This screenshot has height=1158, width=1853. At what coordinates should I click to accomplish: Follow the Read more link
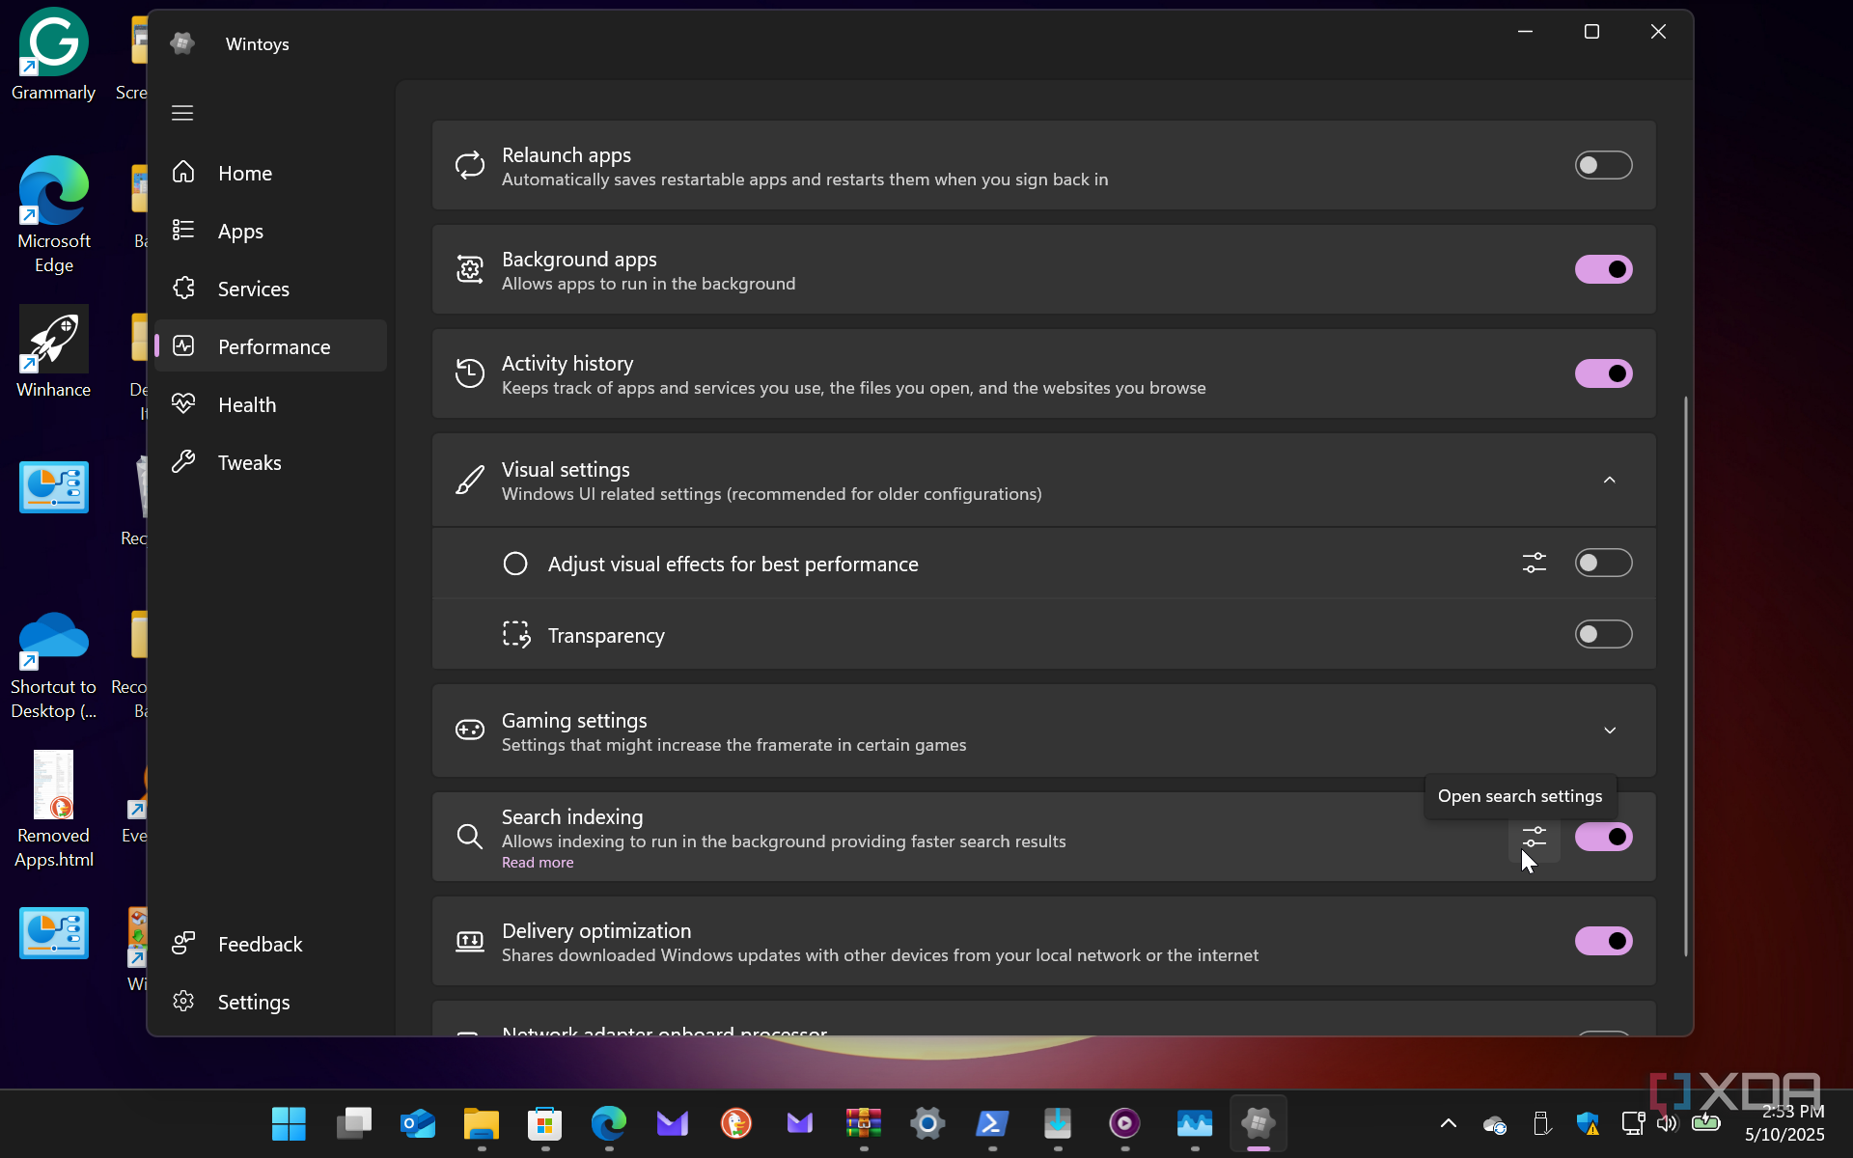538,863
